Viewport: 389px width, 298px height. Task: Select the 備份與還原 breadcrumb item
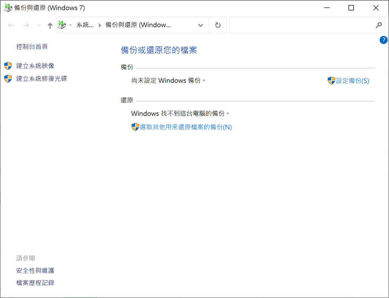pos(138,25)
